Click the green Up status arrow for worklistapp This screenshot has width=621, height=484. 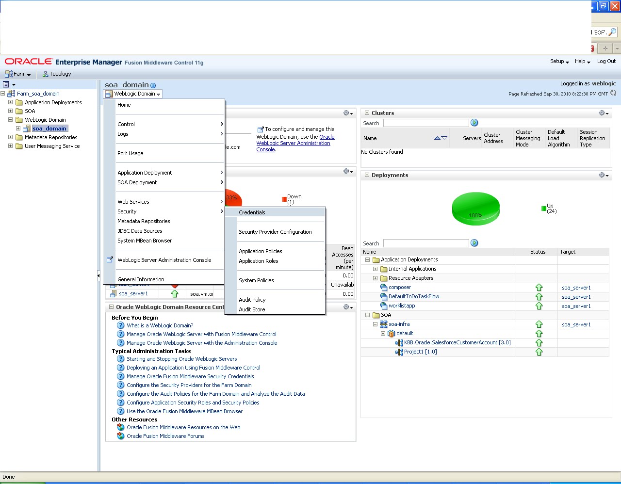coord(539,306)
